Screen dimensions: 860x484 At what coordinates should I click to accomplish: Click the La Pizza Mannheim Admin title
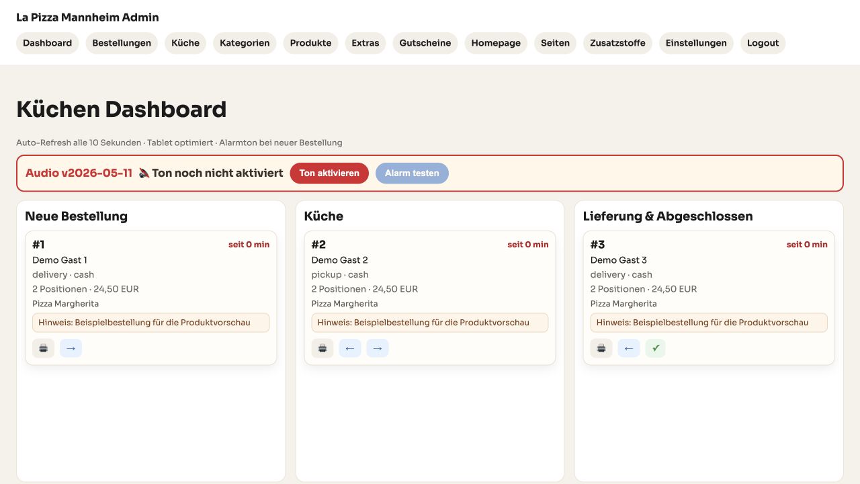click(x=87, y=17)
